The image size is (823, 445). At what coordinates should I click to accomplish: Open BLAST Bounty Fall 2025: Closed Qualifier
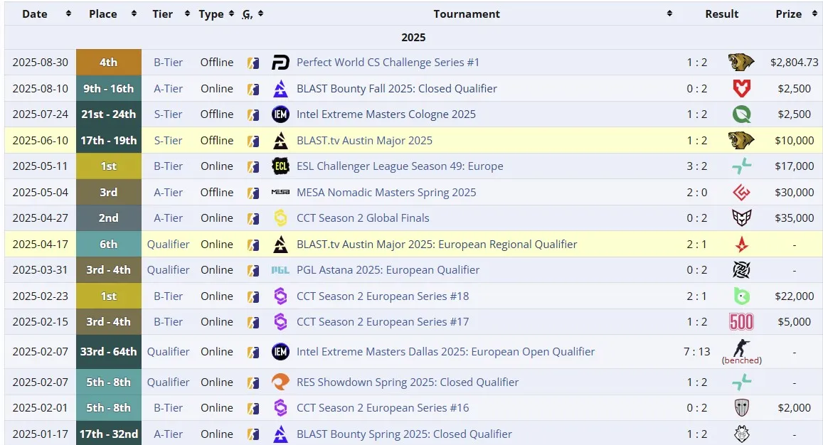(x=397, y=89)
